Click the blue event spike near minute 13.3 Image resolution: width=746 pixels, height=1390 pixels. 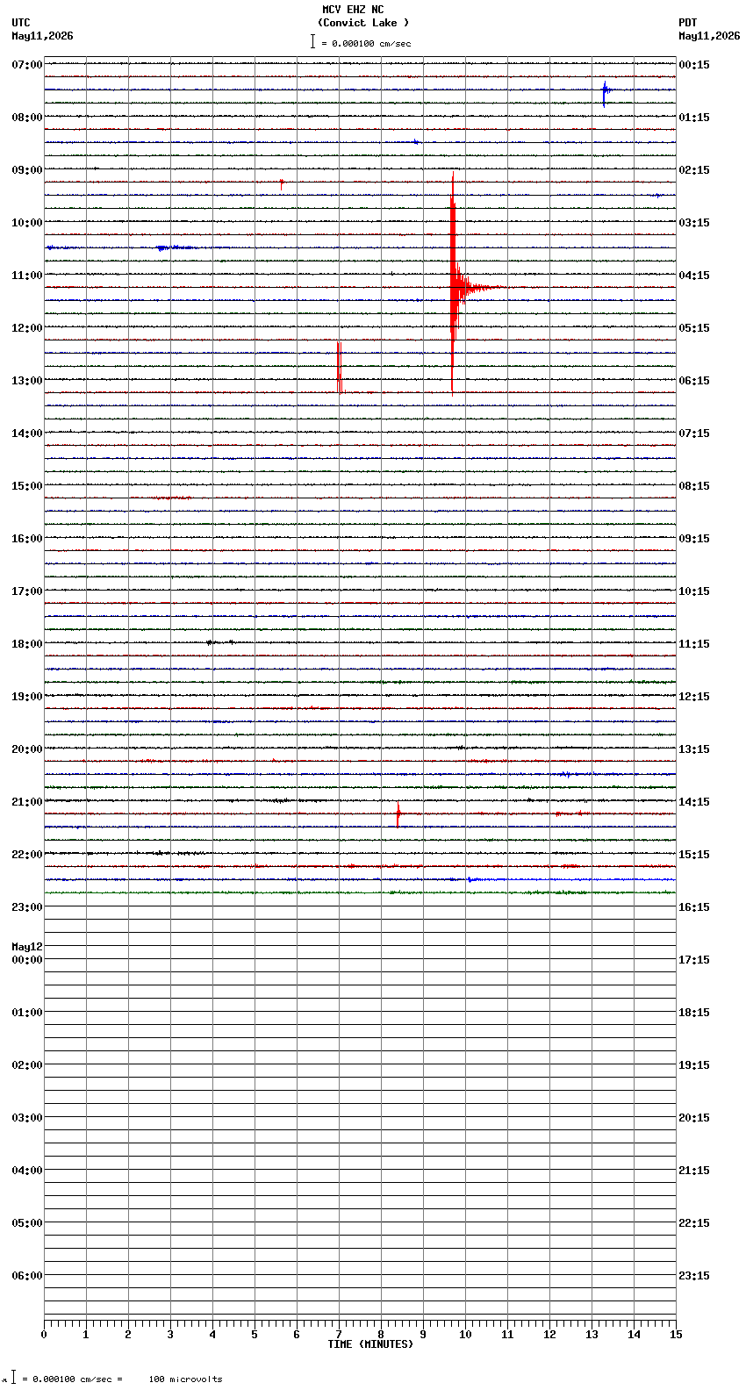(605, 93)
